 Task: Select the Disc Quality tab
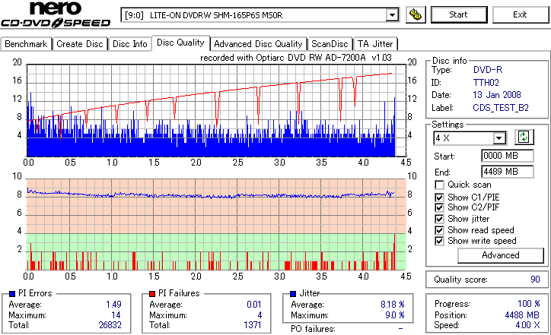(x=180, y=43)
